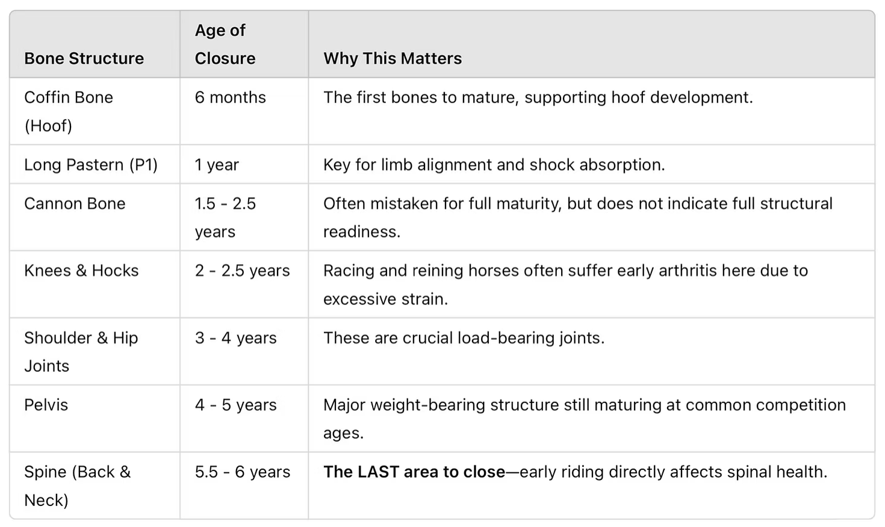Click the Age of Closure column header
This screenshot has width=885, height=527.
(x=225, y=44)
